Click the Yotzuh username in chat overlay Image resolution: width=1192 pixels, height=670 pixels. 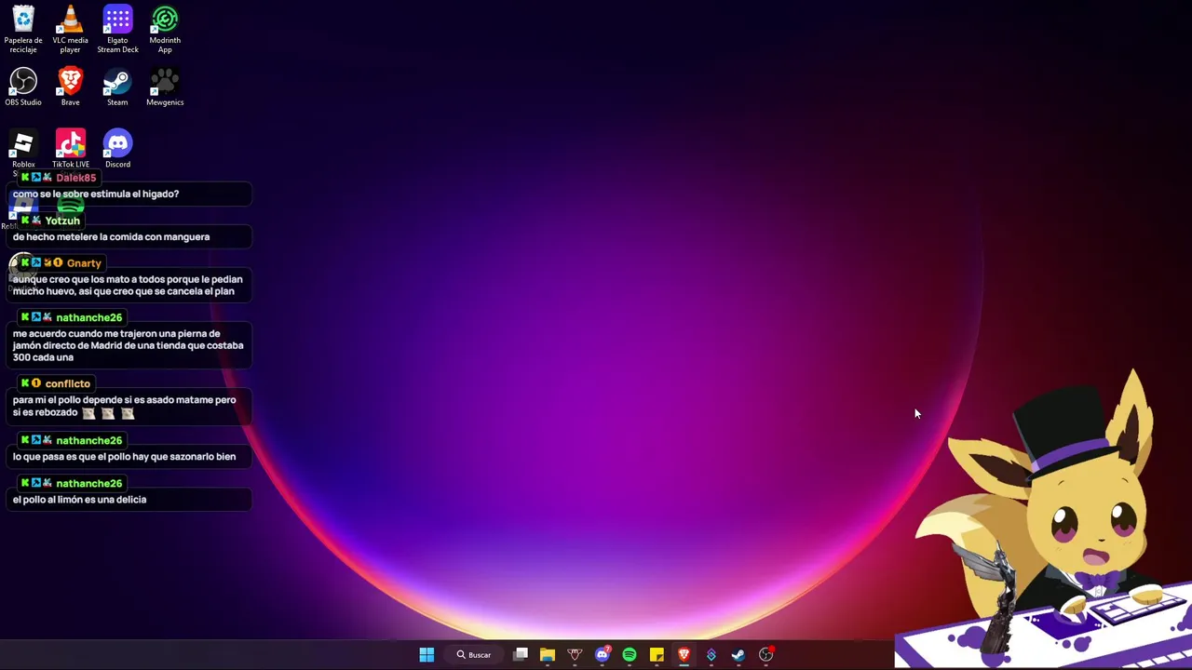click(62, 221)
